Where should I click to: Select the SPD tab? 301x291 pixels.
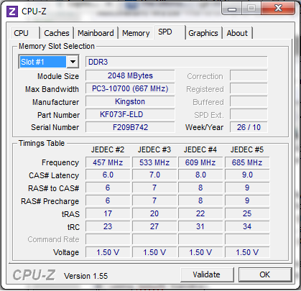tap(170, 32)
